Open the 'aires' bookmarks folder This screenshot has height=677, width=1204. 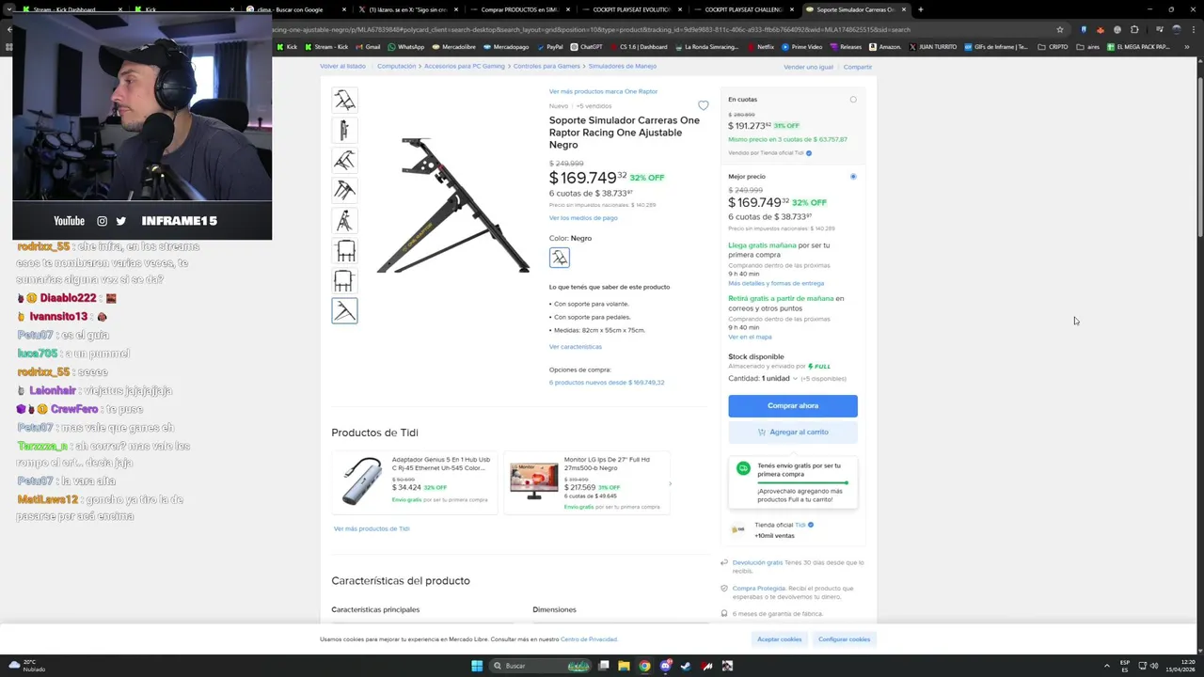[1088, 46]
